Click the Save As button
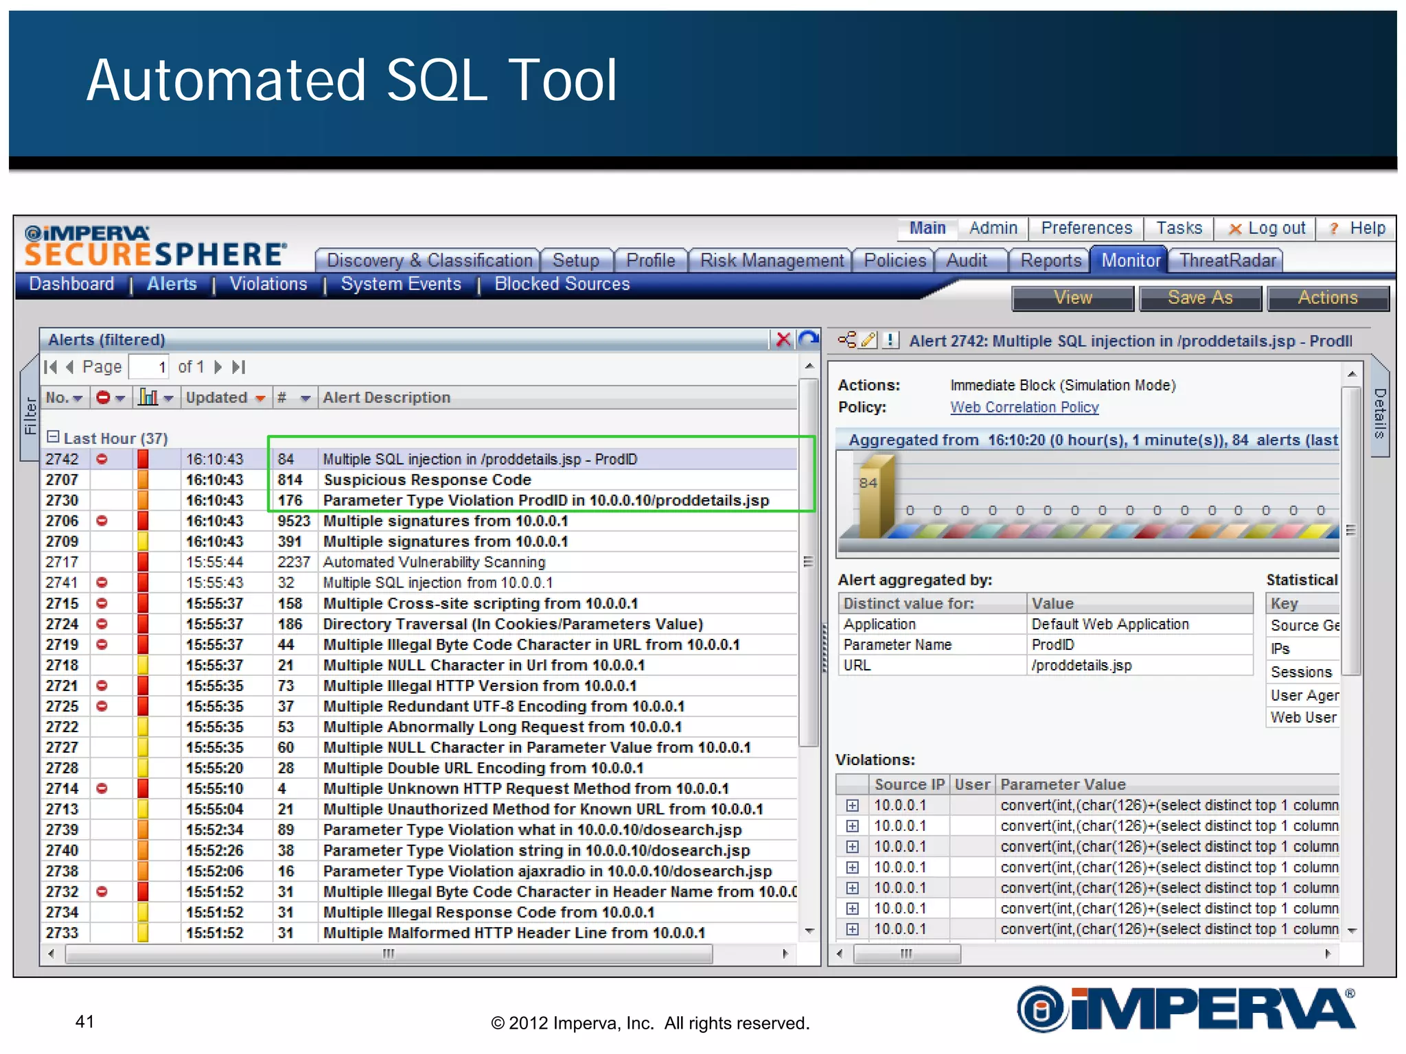Screen dimensions: 1406x1054 [x=1200, y=298]
